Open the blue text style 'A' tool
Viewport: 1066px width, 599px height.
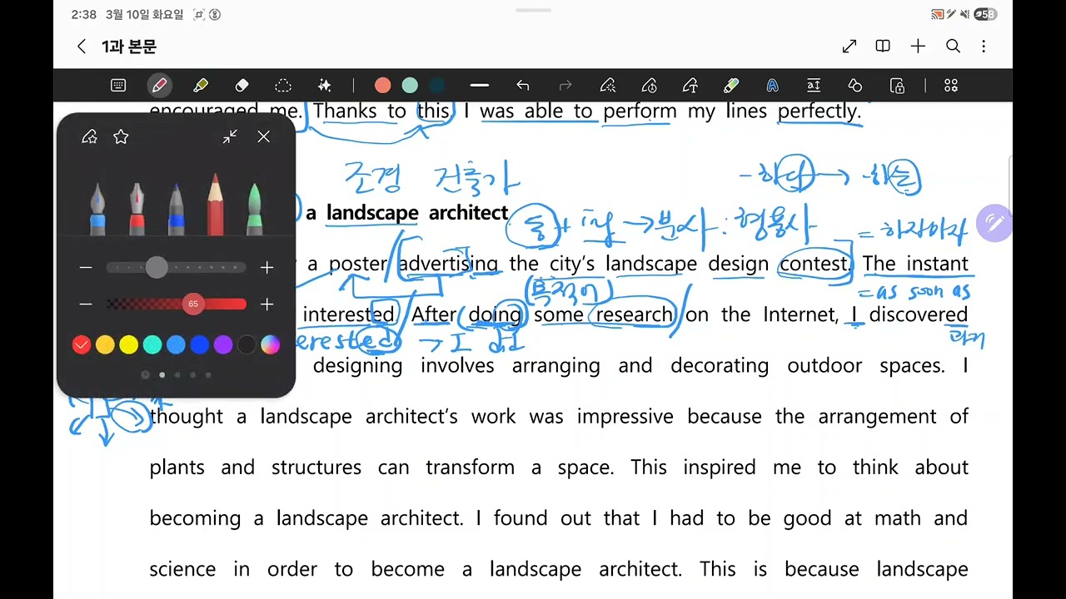coord(773,85)
